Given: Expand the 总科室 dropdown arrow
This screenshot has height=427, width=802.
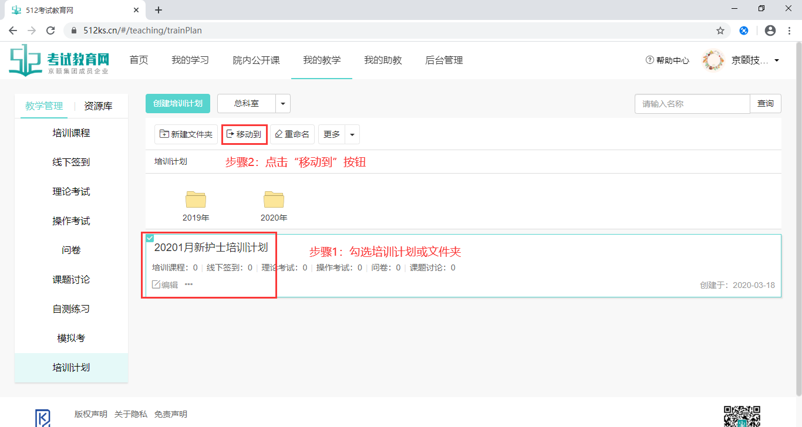Looking at the screenshot, I should coord(283,103).
